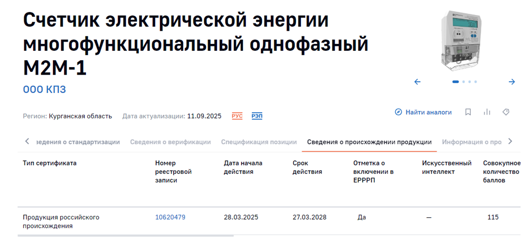Viewport: 530px width, 250px height.
Task: Click the electric meter product image
Action: 462,41
